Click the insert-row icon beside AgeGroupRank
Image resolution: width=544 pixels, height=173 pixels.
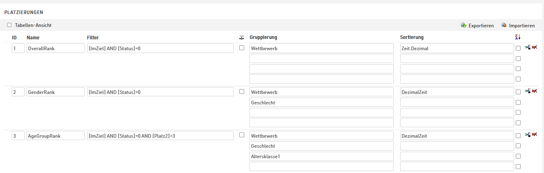527,135
